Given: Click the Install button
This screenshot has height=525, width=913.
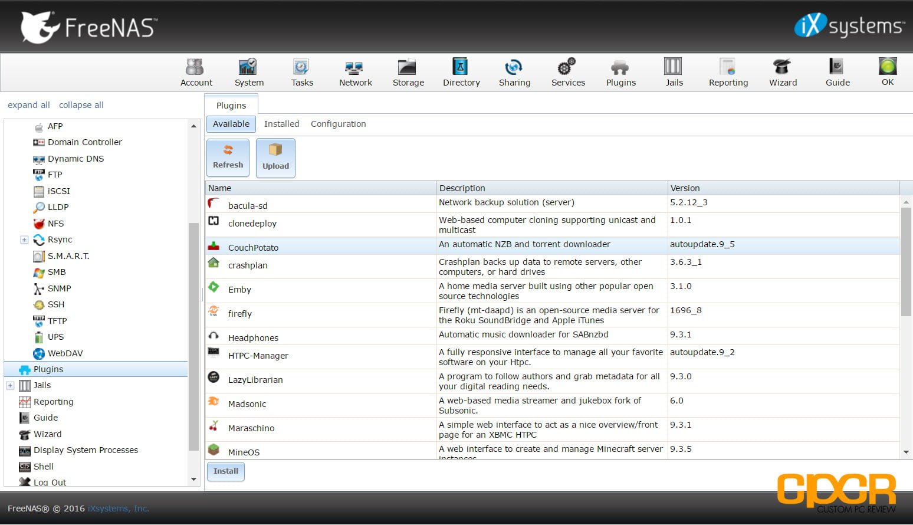Looking at the screenshot, I should pyautogui.click(x=226, y=471).
